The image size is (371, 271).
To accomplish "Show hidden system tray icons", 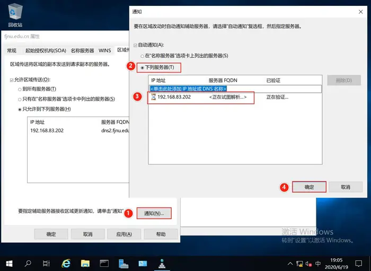I will (x=290, y=264).
